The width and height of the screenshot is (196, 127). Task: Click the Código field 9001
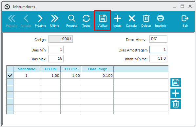tap(61, 39)
